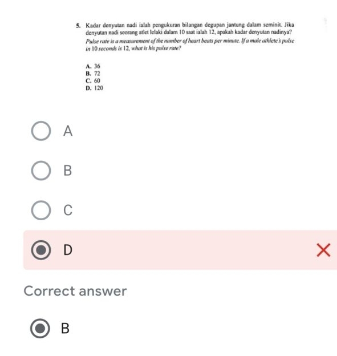Select the radio button for option B
Image resolution: width=337 pixels, height=356 pixels.
(41, 171)
